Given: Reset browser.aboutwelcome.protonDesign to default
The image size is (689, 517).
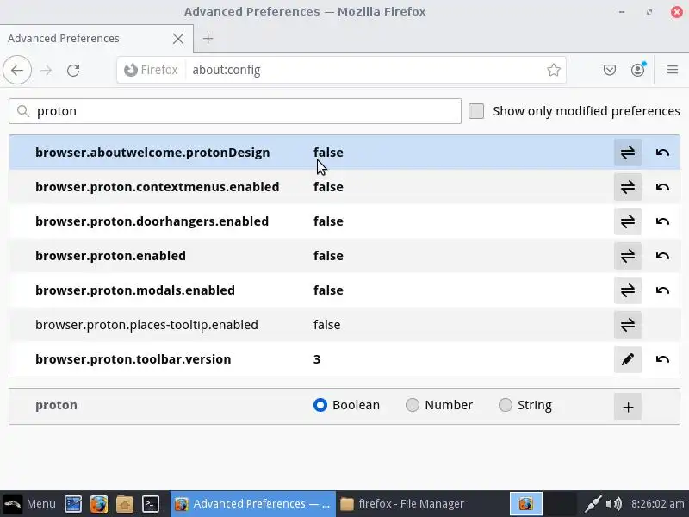Looking at the screenshot, I should (x=662, y=153).
